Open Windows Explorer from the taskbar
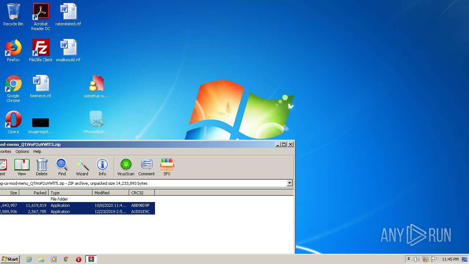 click(41, 259)
